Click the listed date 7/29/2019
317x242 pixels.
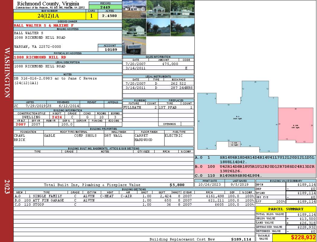pyautogui.click(x=36, y=106)
